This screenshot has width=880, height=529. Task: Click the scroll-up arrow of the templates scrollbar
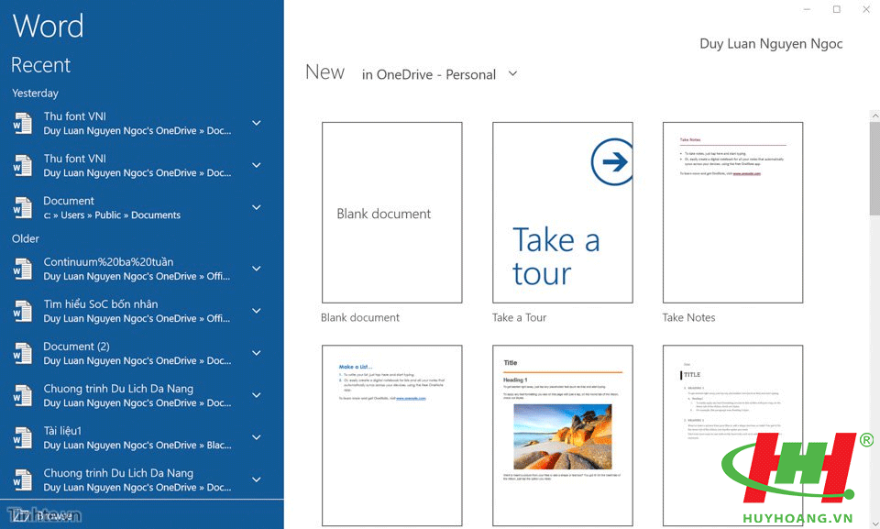874,116
